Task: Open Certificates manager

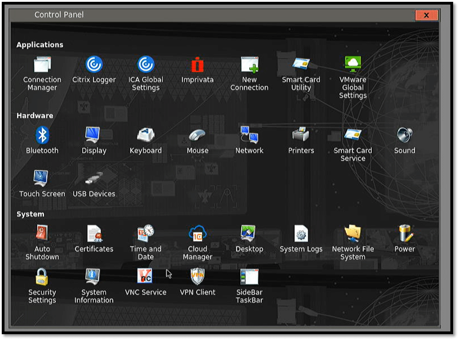Action: pos(94,239)
